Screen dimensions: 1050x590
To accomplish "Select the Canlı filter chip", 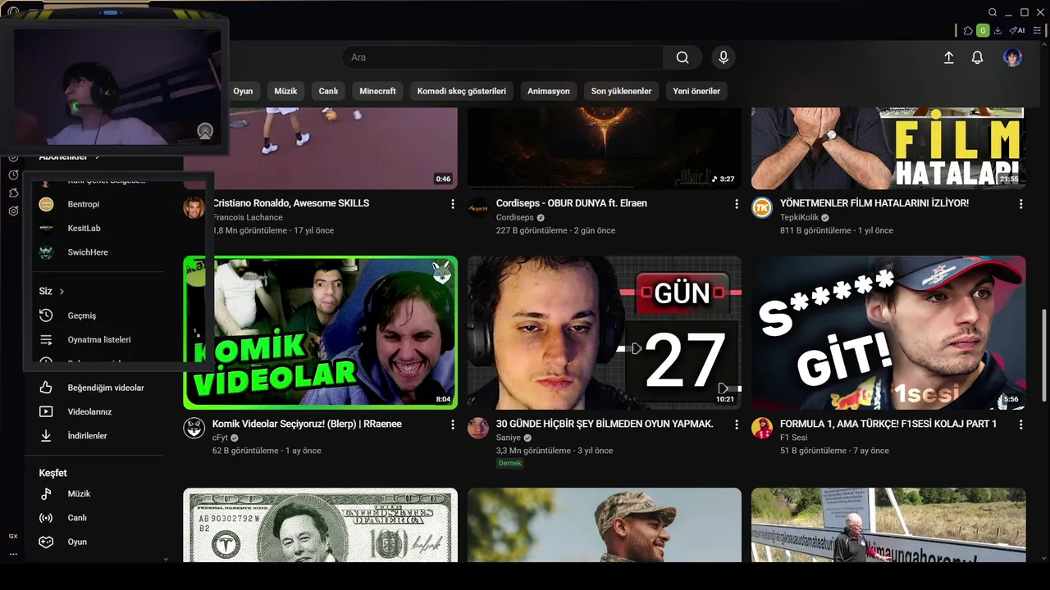I will (x=328, y=91).
